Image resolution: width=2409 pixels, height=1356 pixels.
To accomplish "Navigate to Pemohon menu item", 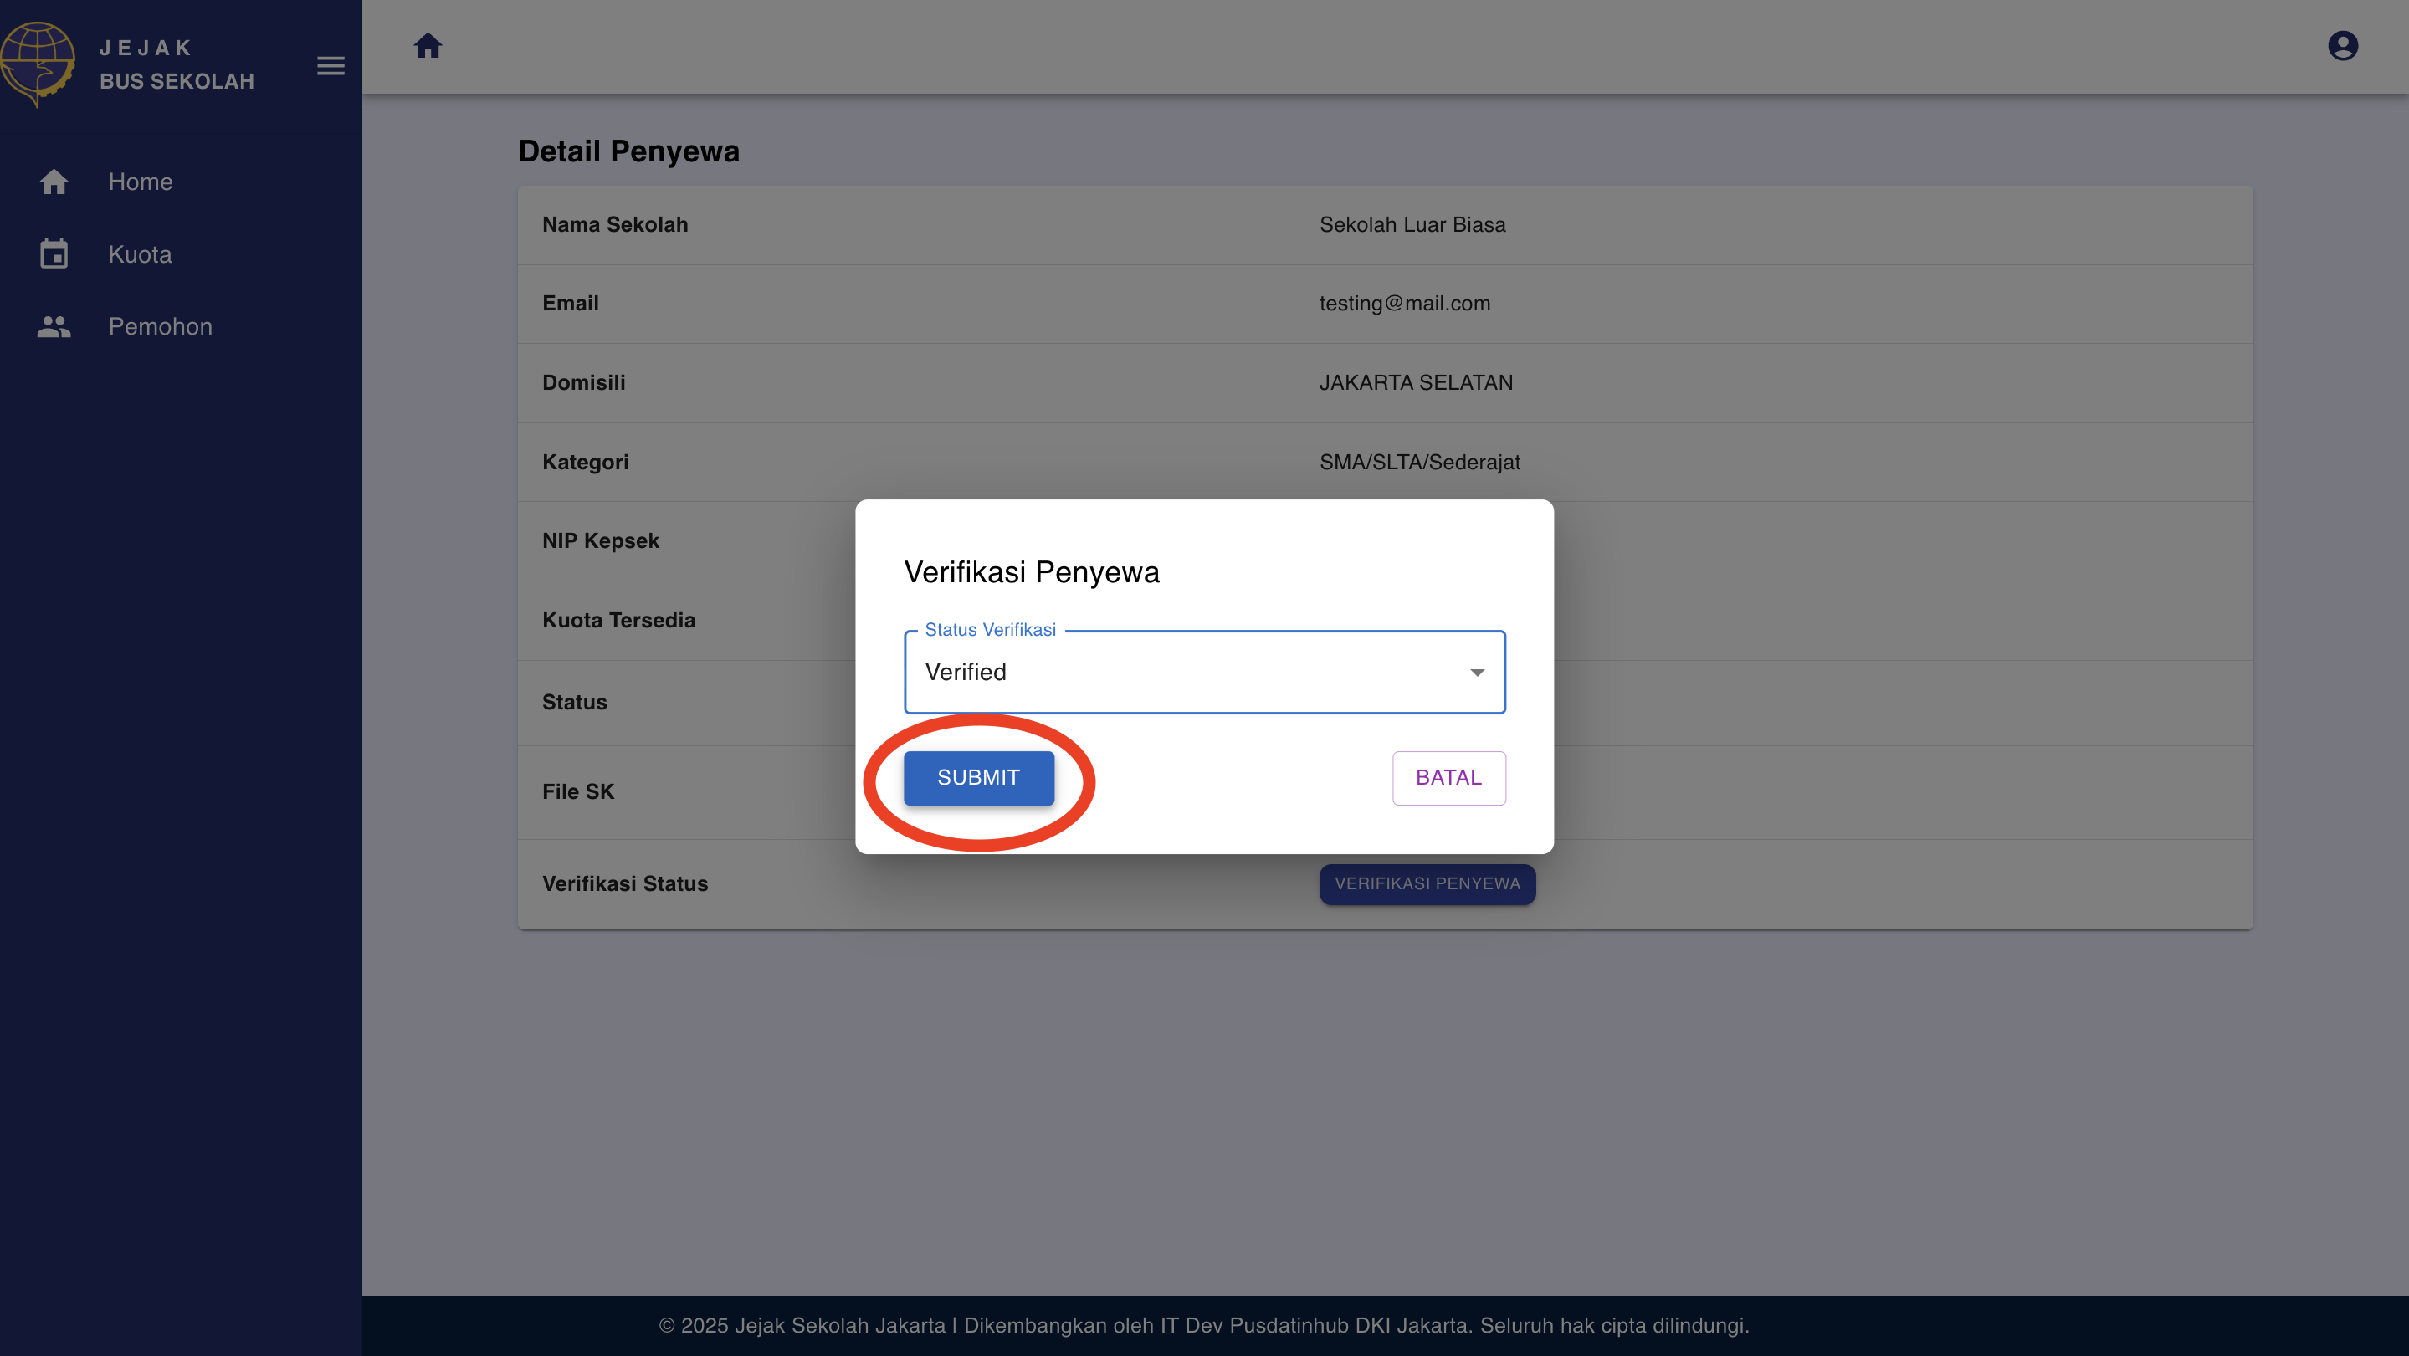I will (160, 326).
